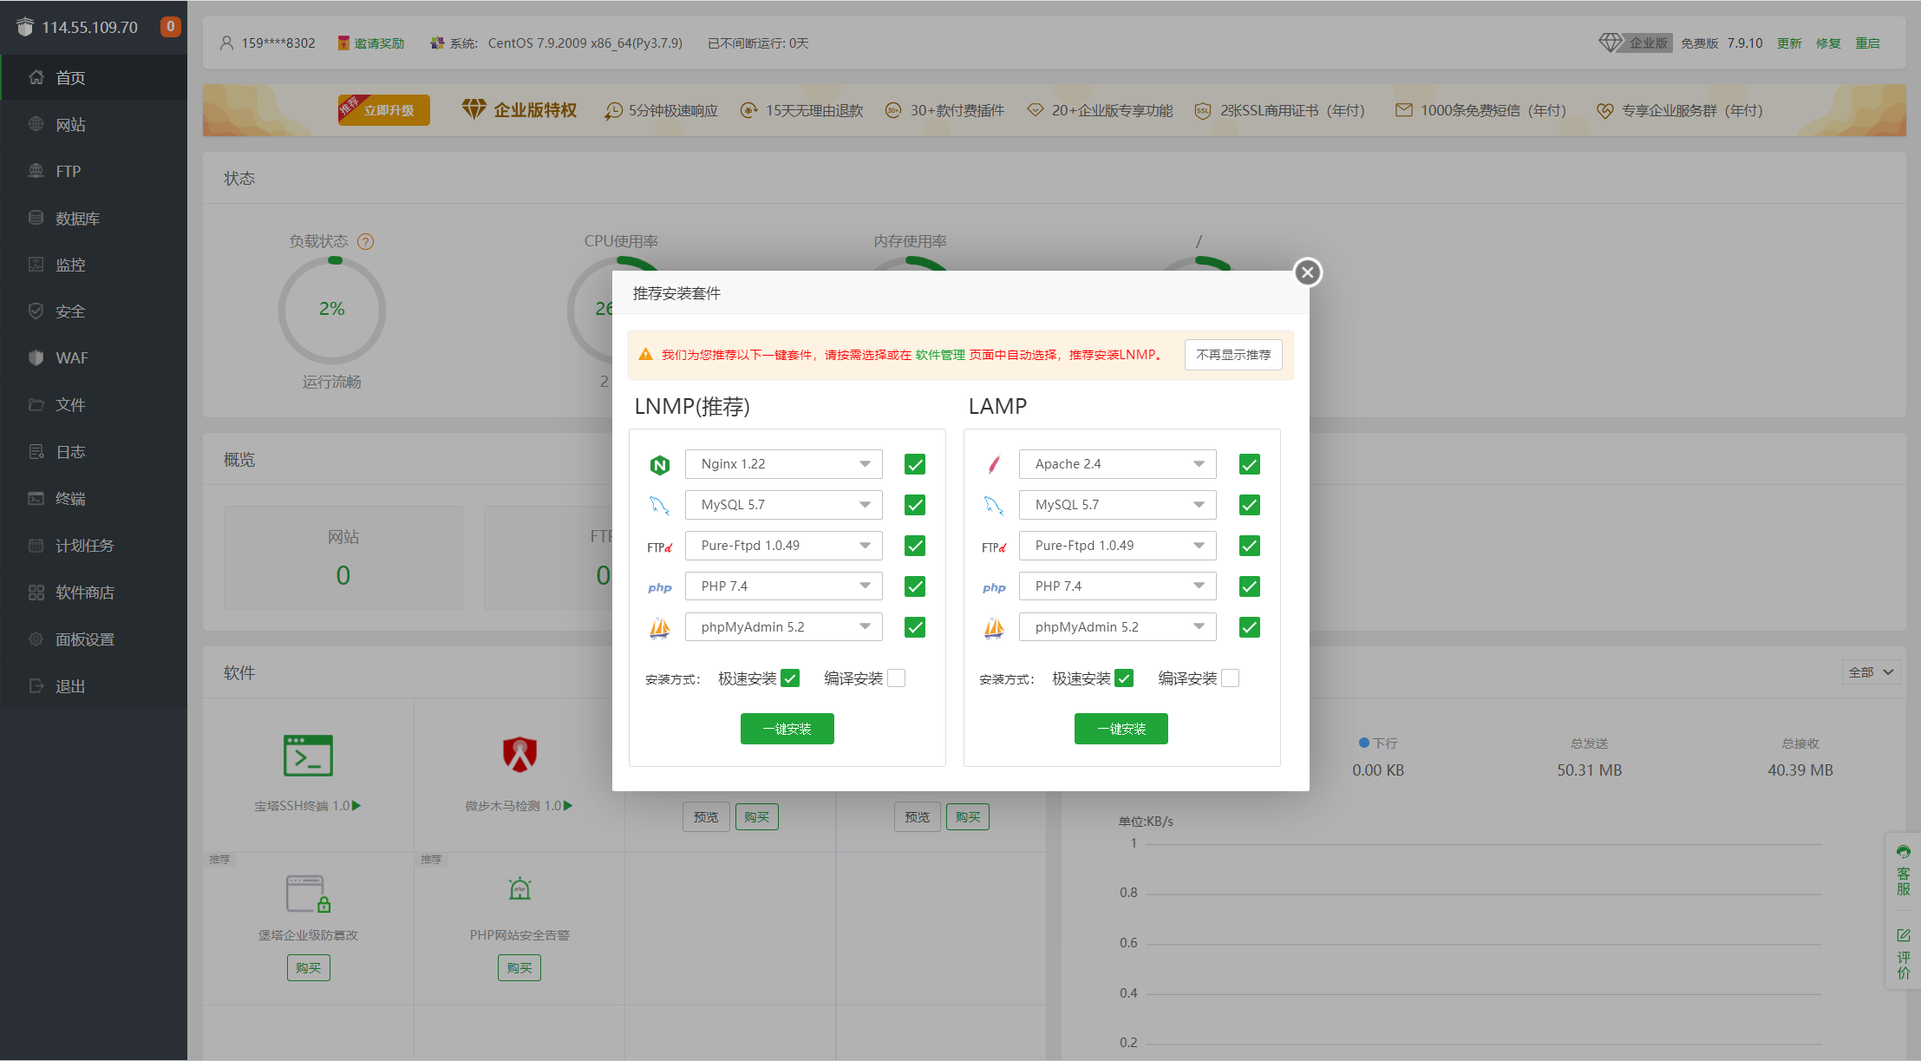Click the php icon in LAMP column

tap(994, 587)
